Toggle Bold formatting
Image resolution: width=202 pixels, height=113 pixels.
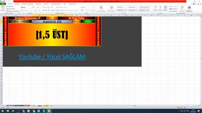tap(21, 10)
